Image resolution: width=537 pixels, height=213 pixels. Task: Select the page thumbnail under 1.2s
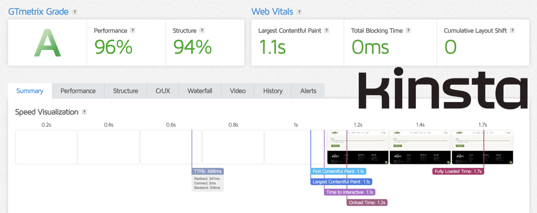(358, 147)
